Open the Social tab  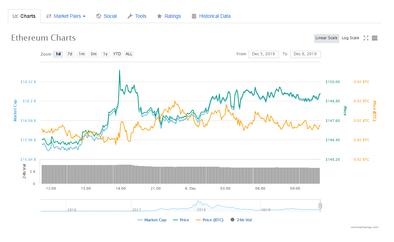click(110, 16)
